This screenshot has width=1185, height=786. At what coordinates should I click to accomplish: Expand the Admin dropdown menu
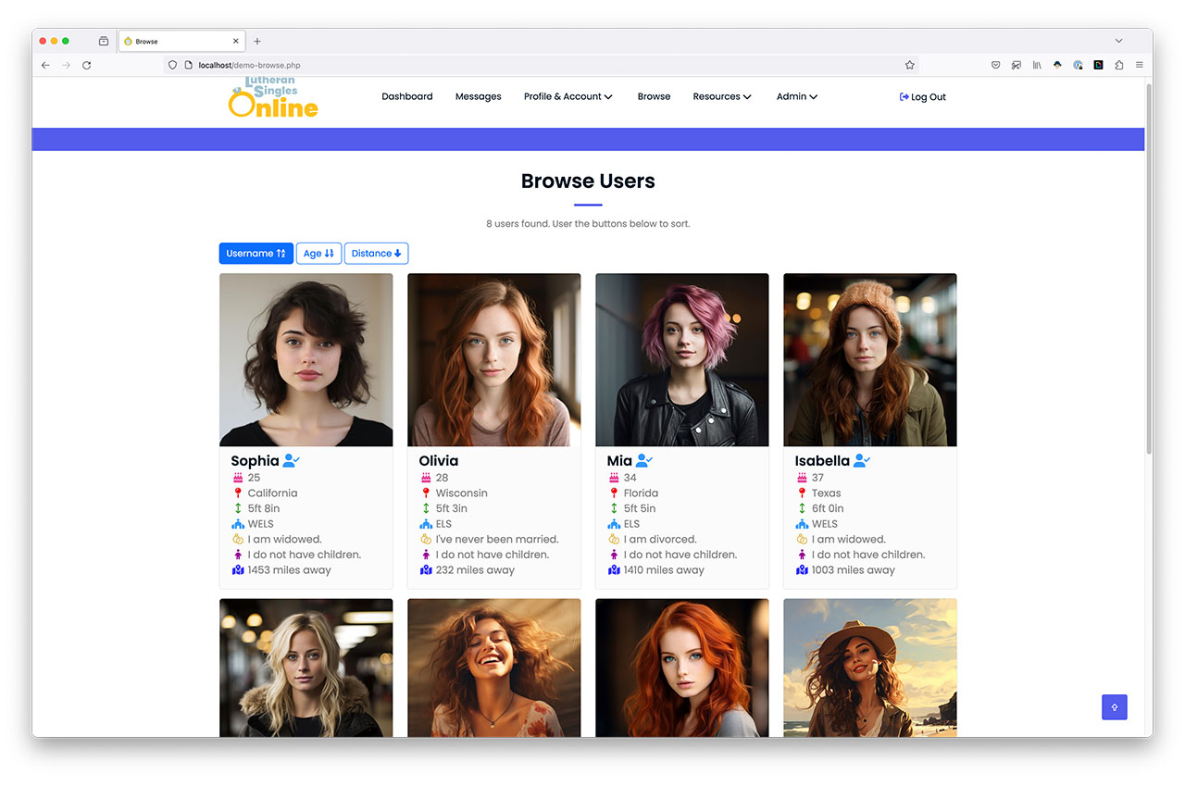pos(797,96)
